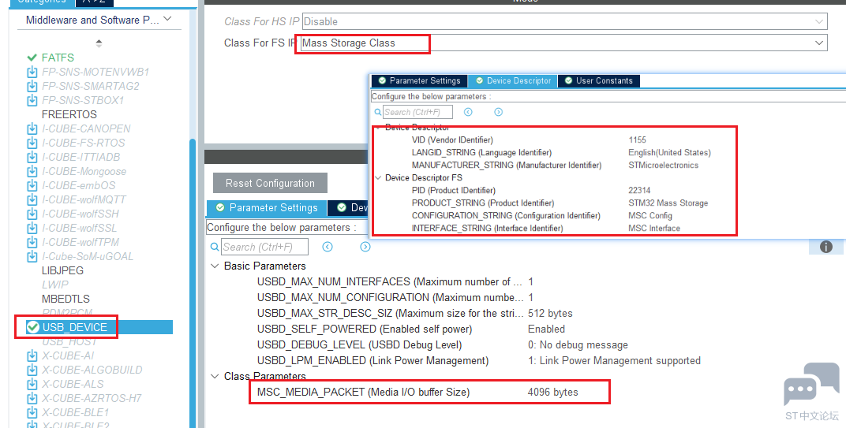Select LWIP in middleware list
Image resolution: width=846 pixels, height=428 pixels.
click(x=55, y=285)
